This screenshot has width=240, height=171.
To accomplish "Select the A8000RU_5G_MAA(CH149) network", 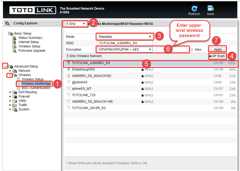I will point(151,102).
